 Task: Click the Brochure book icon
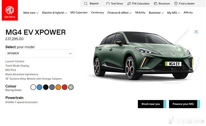(x=156, y=4)
